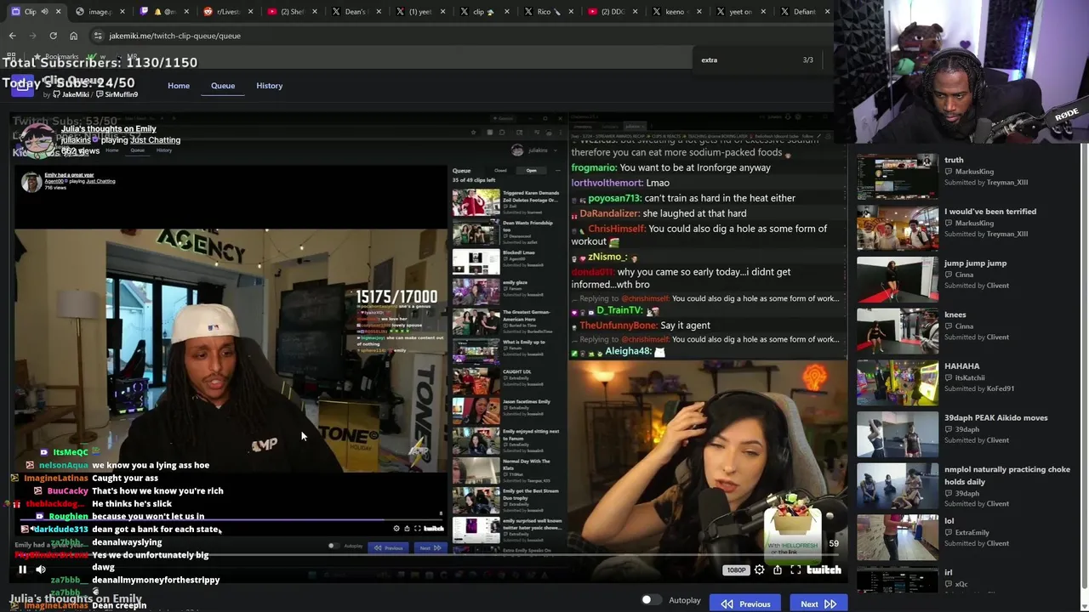The width and height of the screenshot is (1089, 612).
Task: View site information next to the address
Action: (98, 36)
